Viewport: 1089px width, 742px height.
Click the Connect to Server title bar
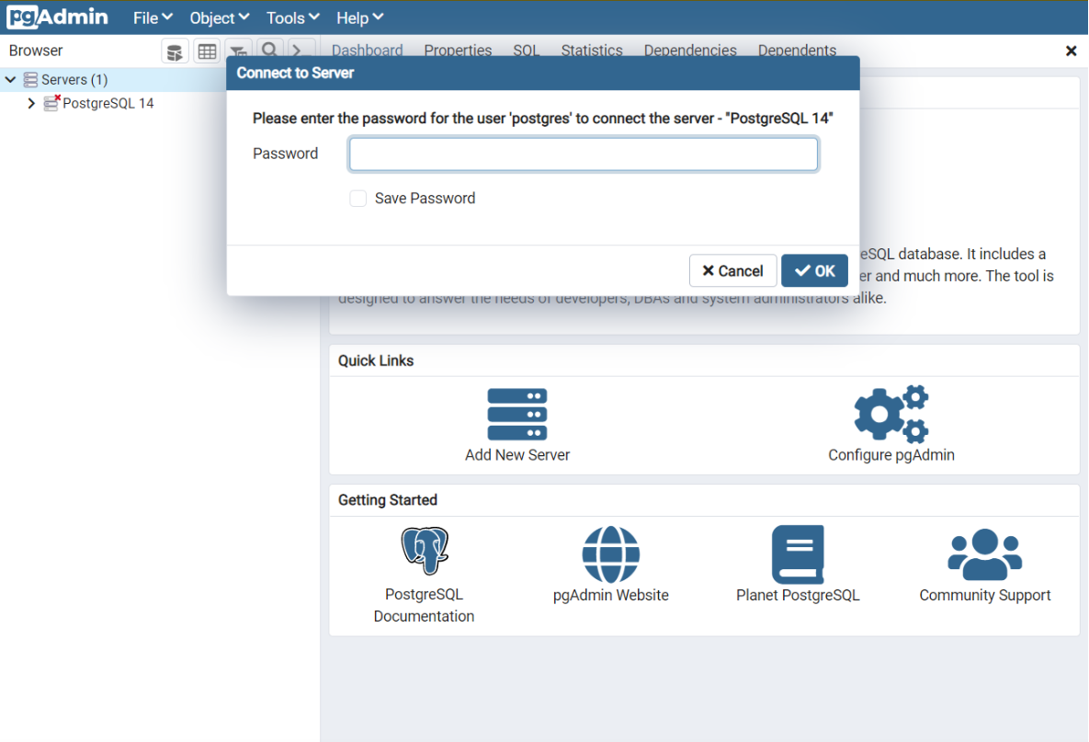pos(543,73)
